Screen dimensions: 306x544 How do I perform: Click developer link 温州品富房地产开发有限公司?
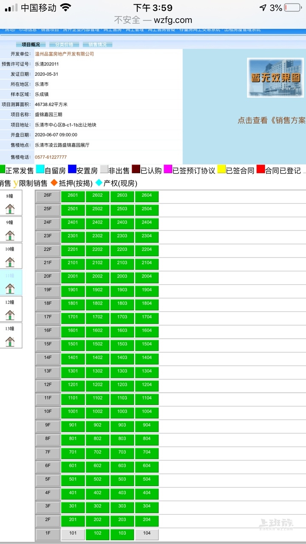pyautogui.click(x=64, y=54)
